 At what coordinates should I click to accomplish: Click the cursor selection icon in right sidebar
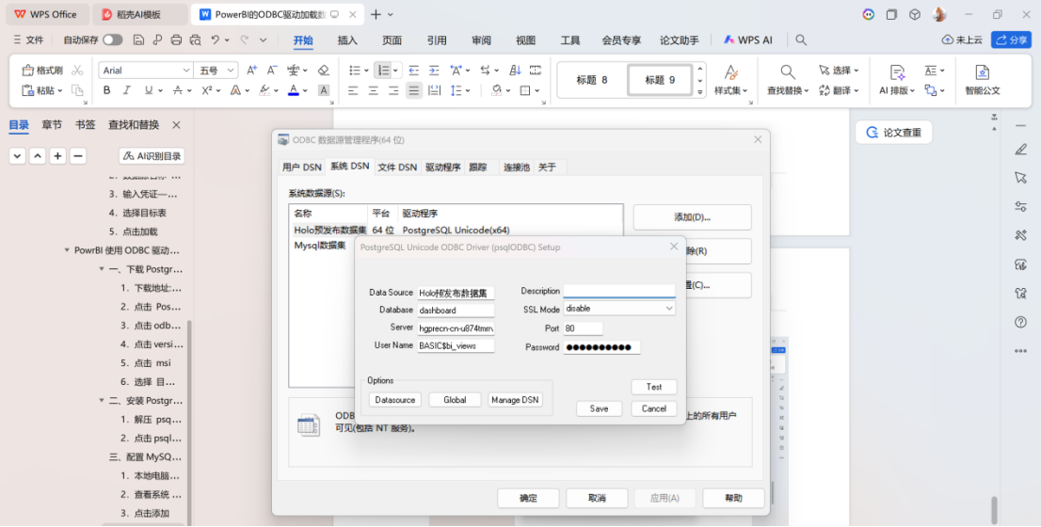1021,177
